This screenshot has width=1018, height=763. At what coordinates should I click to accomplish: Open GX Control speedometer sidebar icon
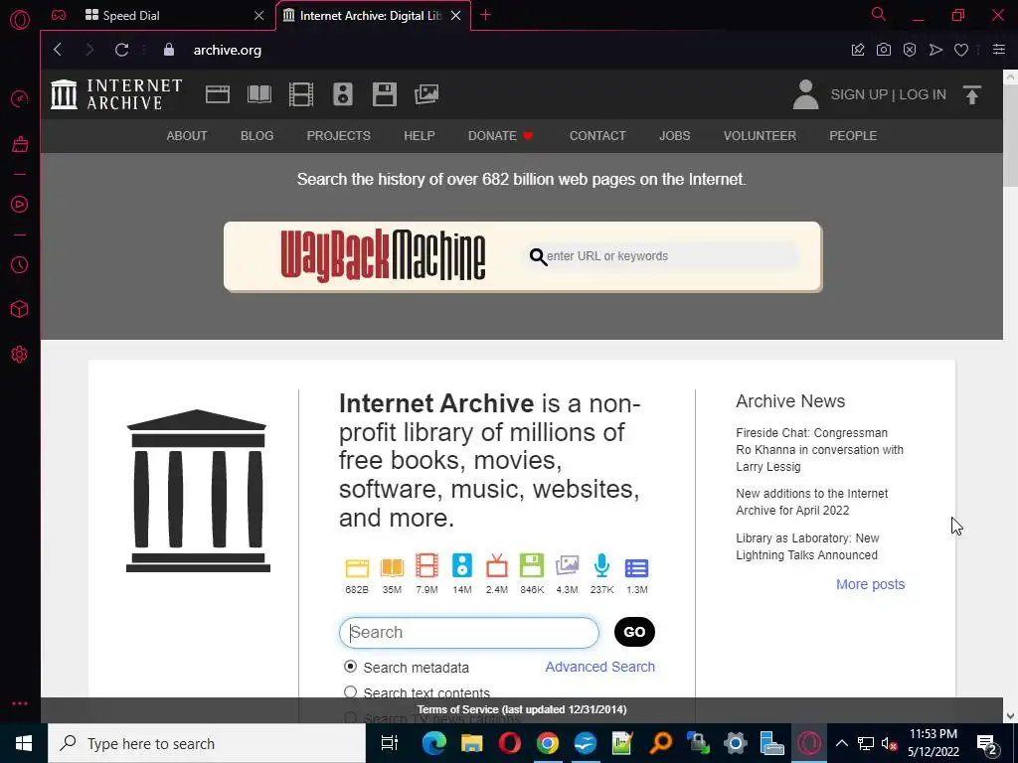click(x=20, y=98)
